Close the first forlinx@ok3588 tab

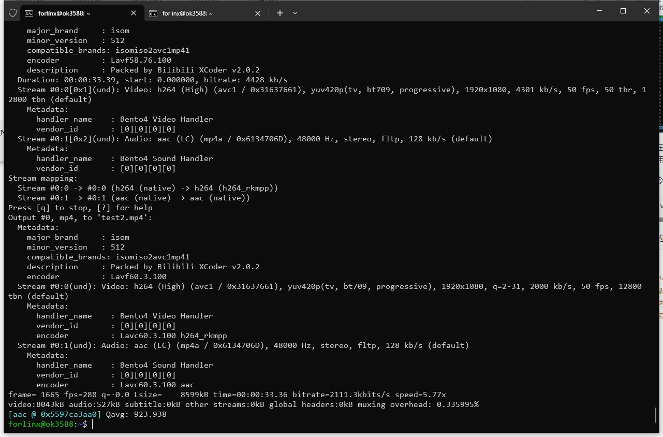134,13
